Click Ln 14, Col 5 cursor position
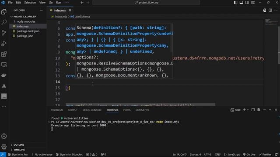 [179, 154]
